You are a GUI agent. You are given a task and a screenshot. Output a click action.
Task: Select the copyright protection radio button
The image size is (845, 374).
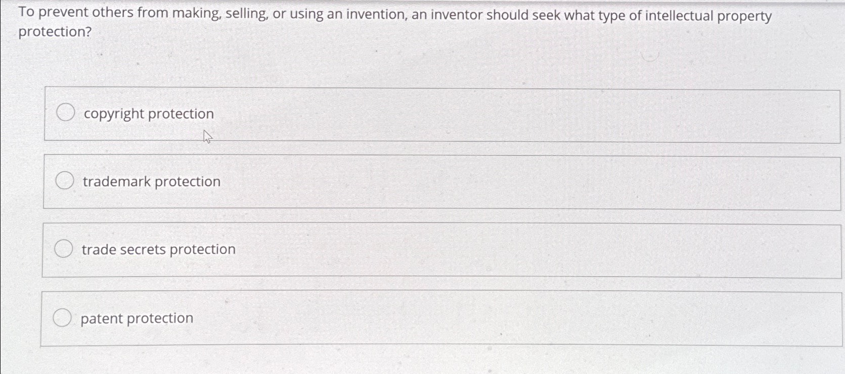[x=66, y=112]
